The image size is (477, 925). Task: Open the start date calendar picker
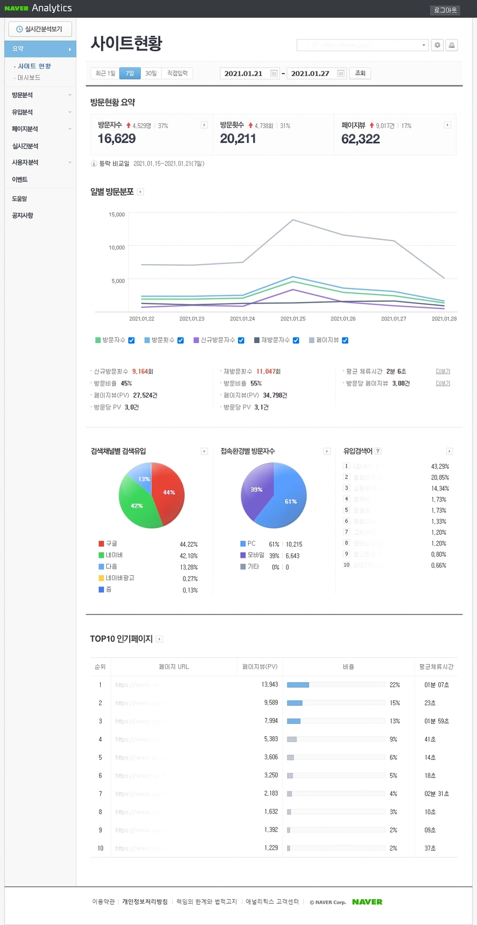[274, 73]
